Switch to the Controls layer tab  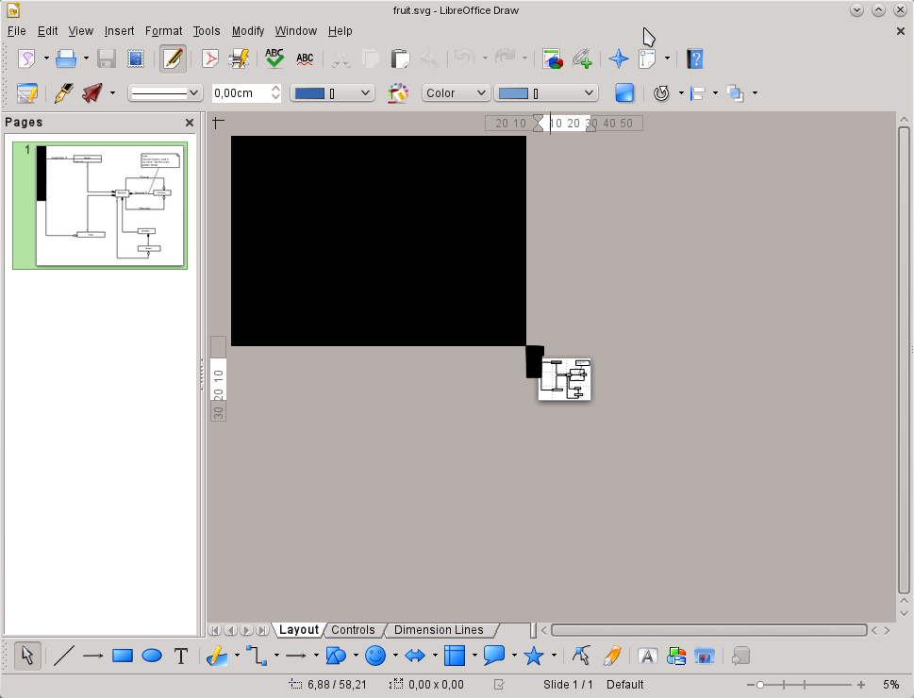(353, 630)
